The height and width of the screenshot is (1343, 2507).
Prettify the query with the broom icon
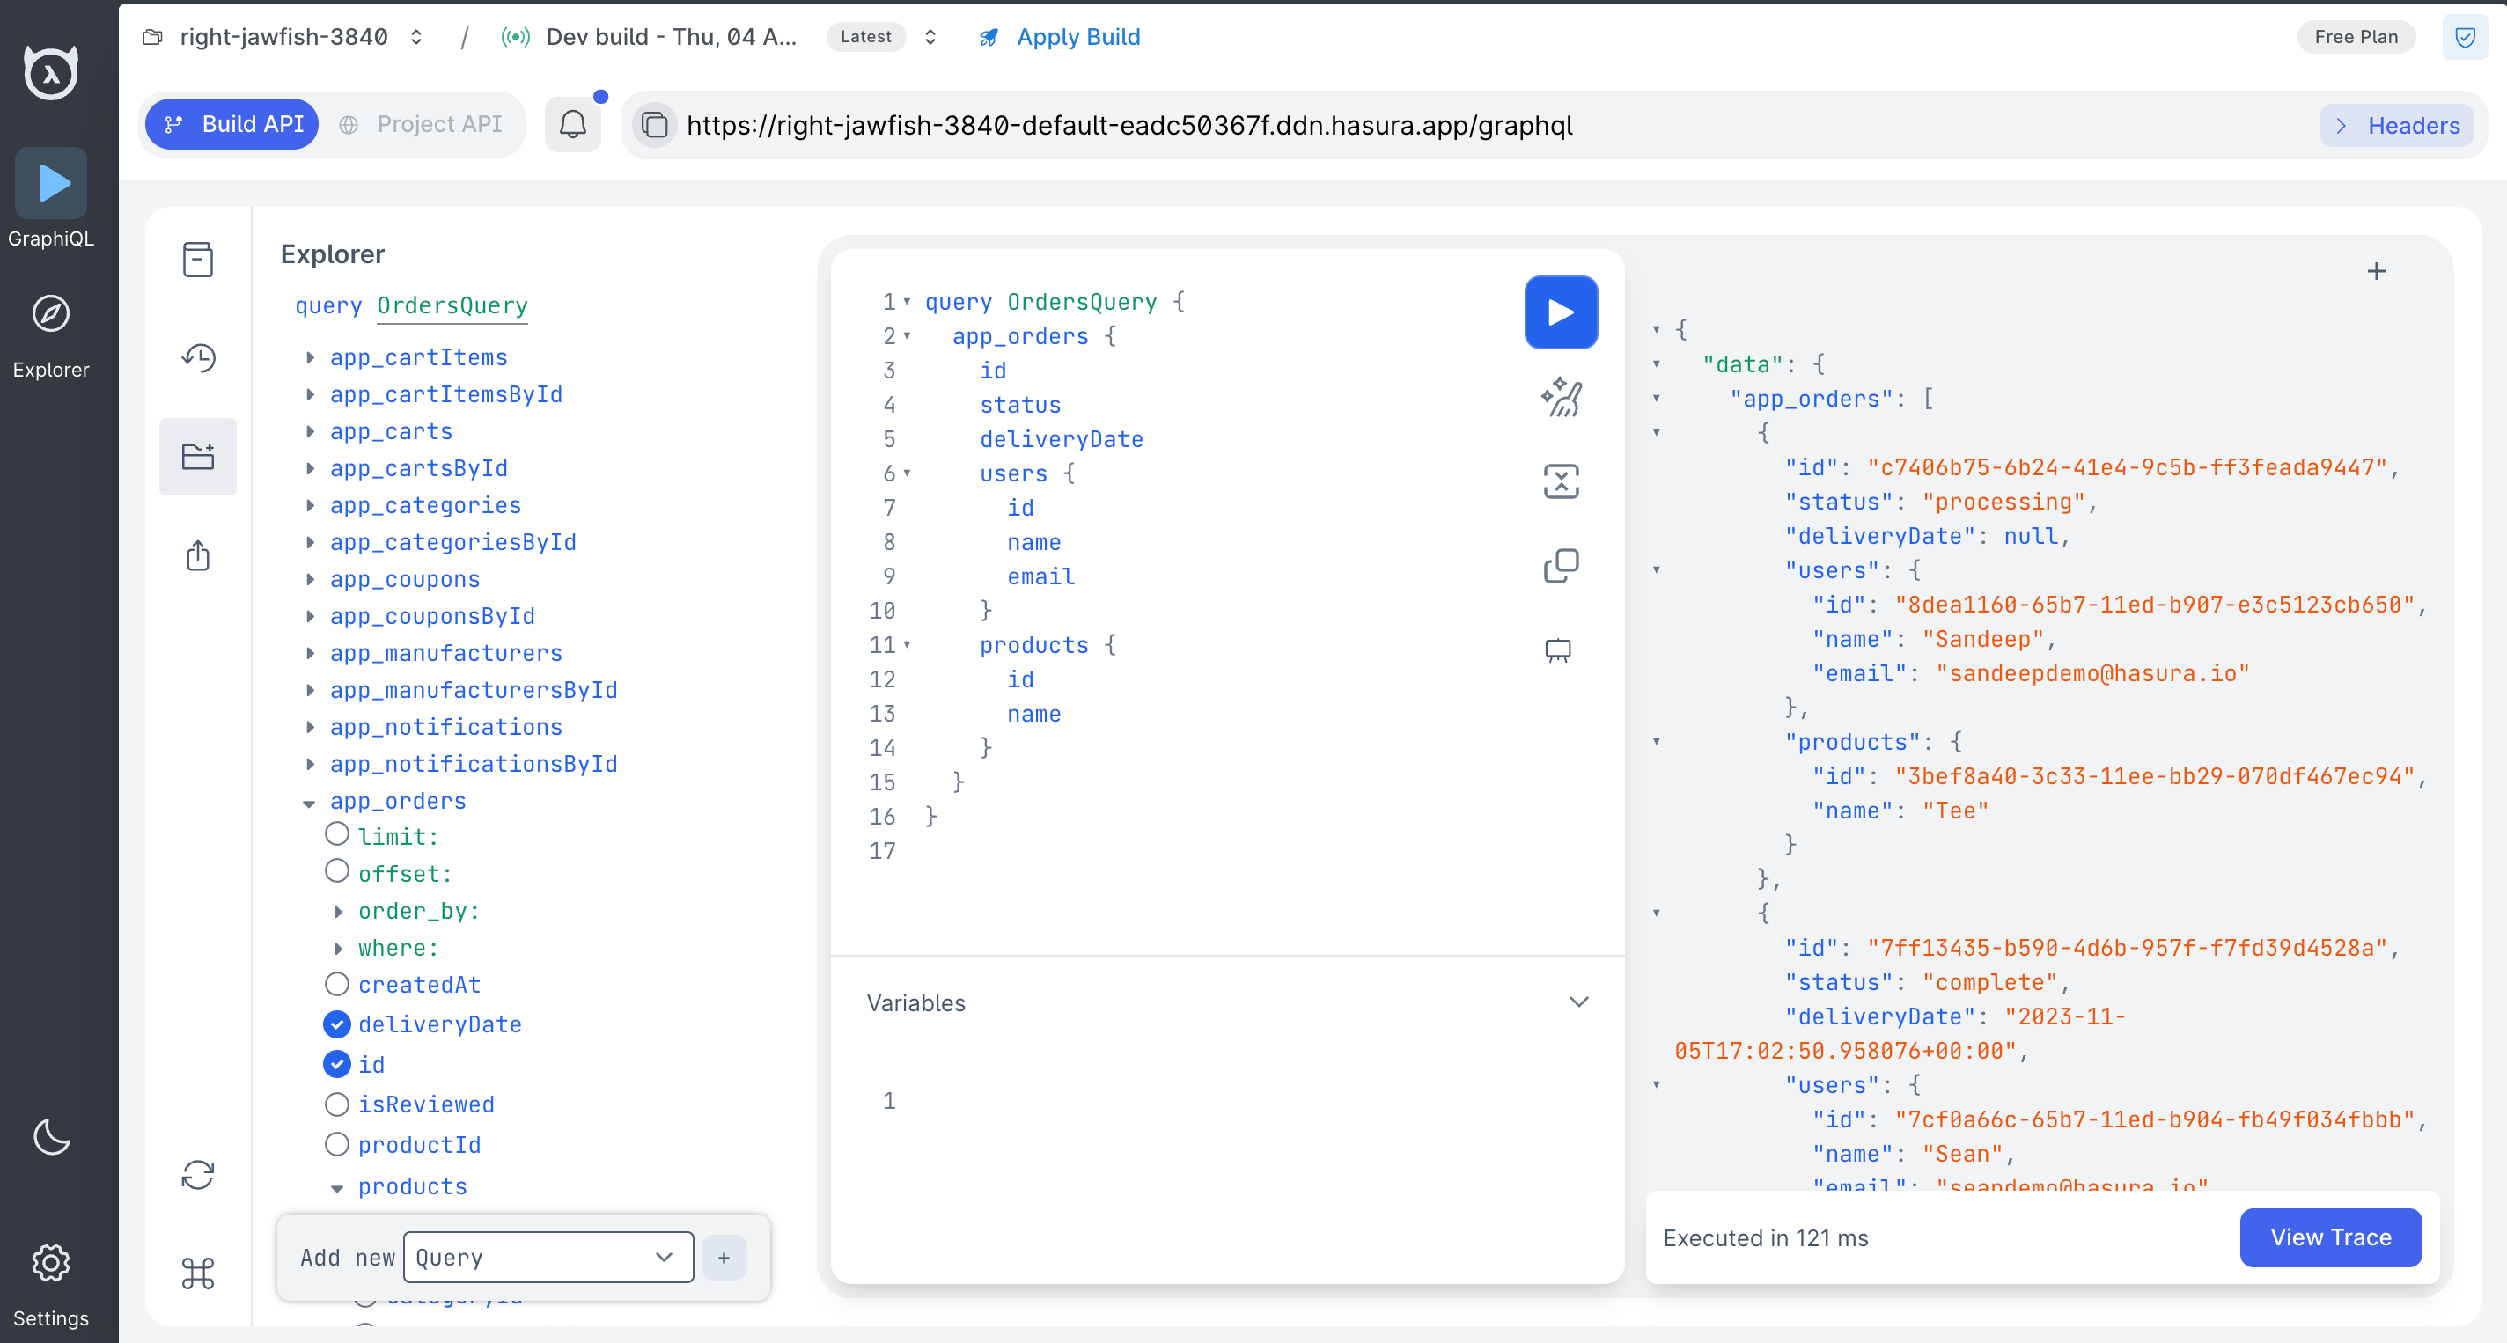coord(1560,396)
